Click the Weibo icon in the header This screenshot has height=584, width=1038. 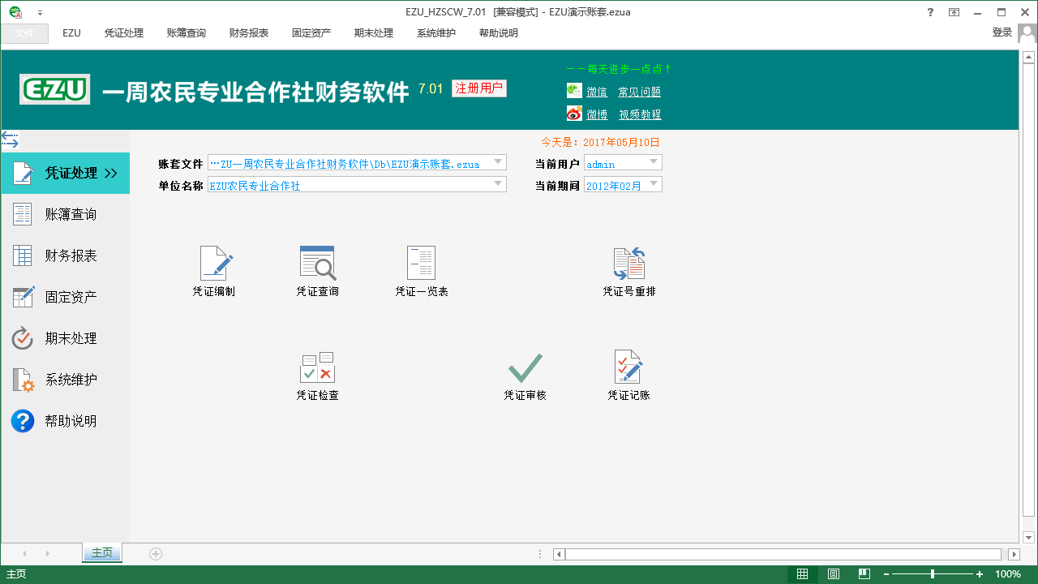click(574, 114)
